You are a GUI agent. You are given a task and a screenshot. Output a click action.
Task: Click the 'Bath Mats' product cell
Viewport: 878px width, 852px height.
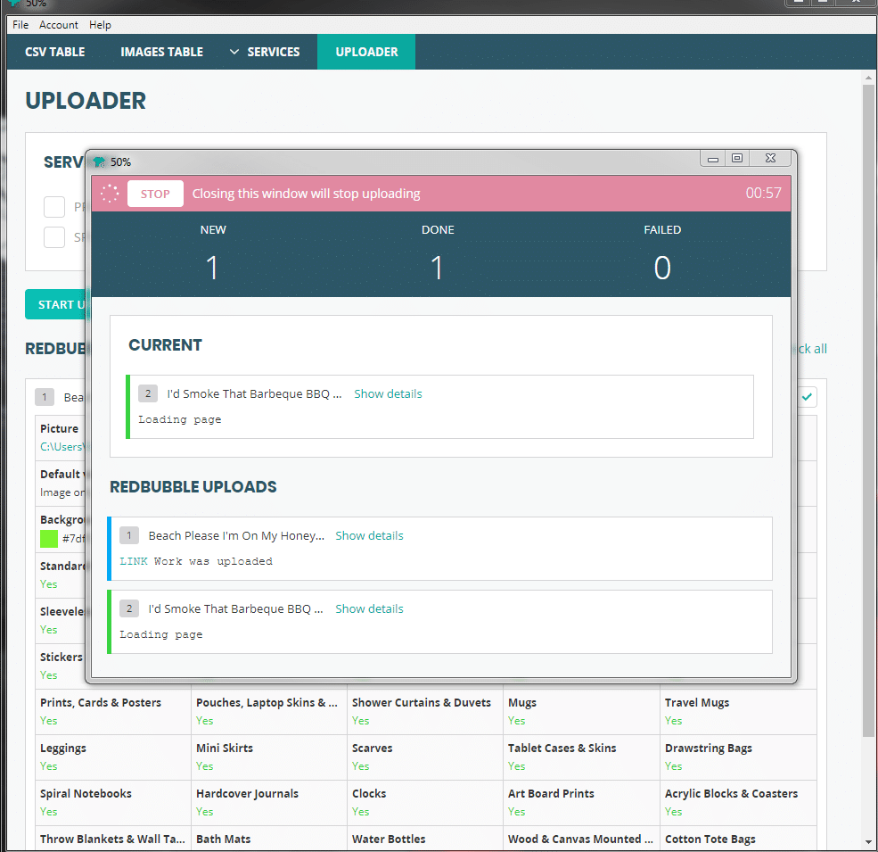(269, 839)
